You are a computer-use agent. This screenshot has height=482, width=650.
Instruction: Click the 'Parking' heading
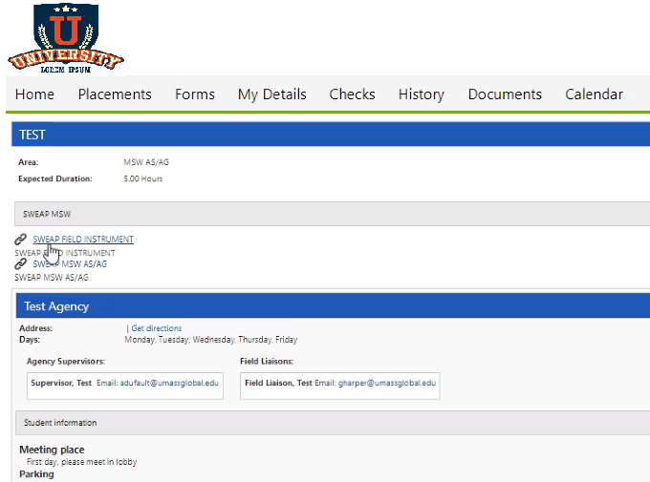pos(36,474)
